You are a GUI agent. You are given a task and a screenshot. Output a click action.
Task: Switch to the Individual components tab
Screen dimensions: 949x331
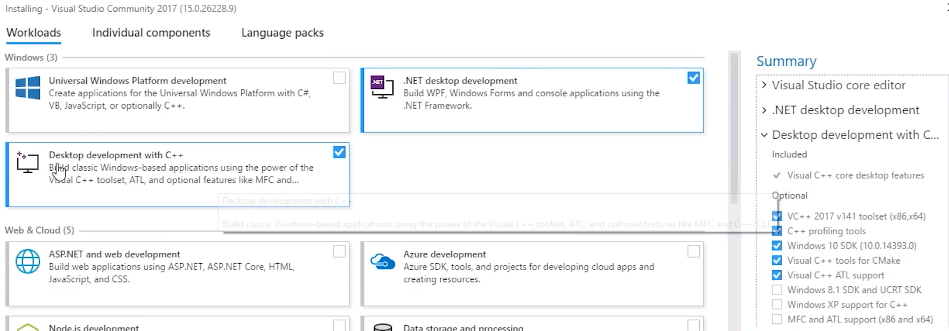coord(151,33)
